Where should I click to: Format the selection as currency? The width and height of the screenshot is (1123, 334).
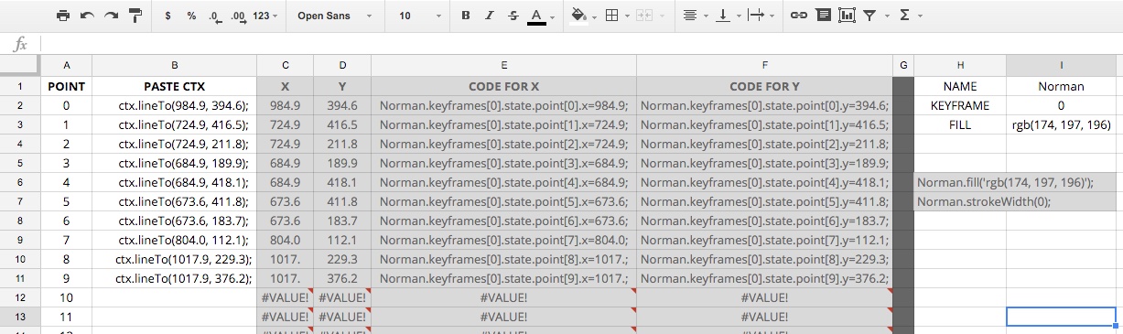coord(168,16)
